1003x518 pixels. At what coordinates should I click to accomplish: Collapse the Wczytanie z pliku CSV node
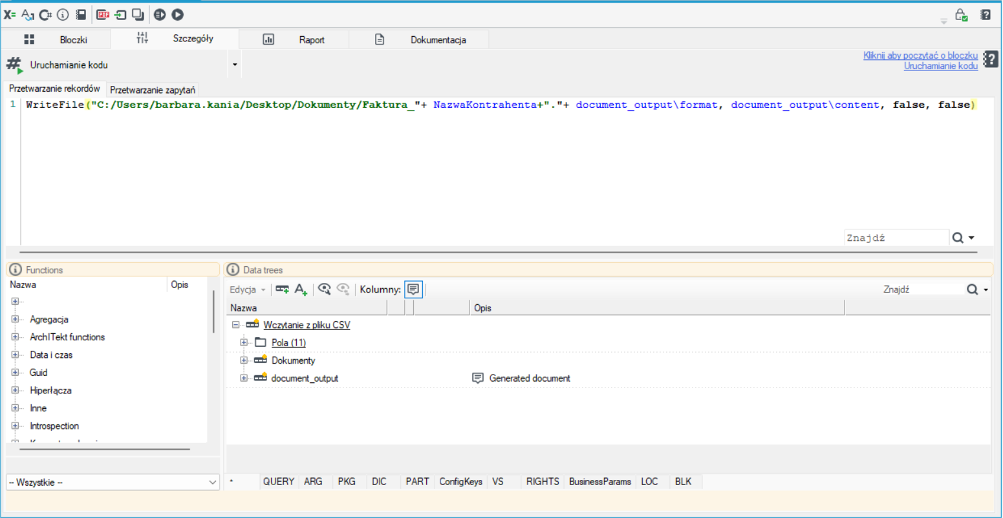235,325
